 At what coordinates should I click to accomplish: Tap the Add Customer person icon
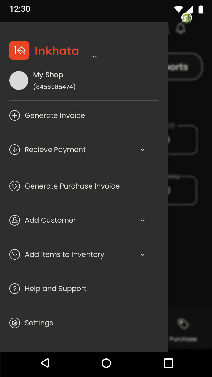(x=15, y=220)
